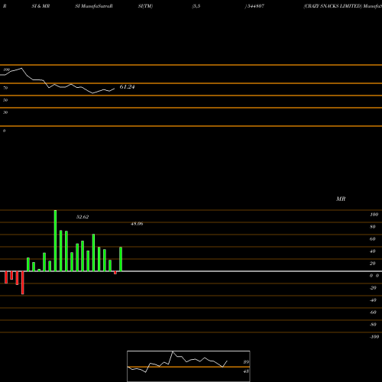Click the '60' label on MR axis

tap(373, 239)
